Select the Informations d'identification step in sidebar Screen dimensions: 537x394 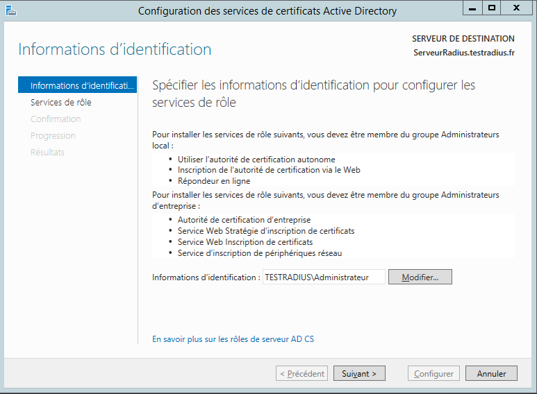[78, 85]
